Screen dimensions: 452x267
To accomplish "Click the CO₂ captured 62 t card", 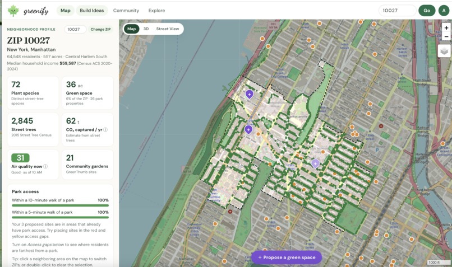I will click(x=87, y=129).
